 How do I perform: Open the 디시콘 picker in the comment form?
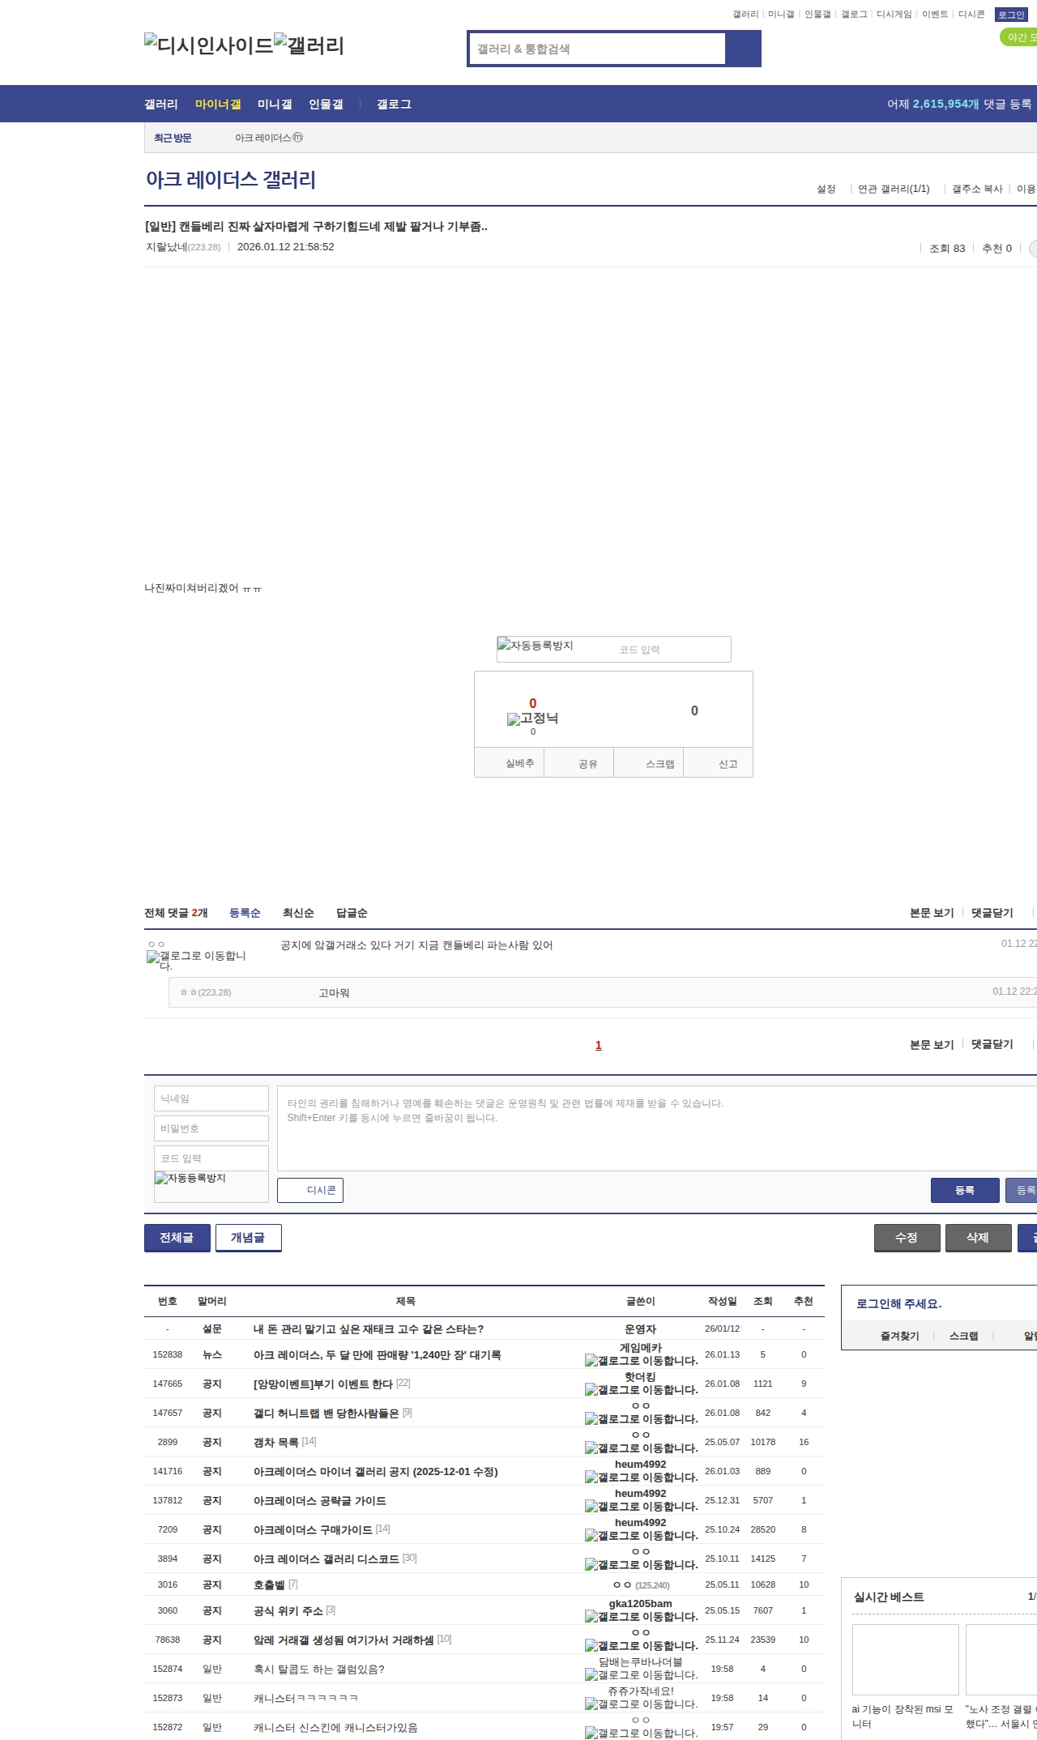tap(310, 1190)
